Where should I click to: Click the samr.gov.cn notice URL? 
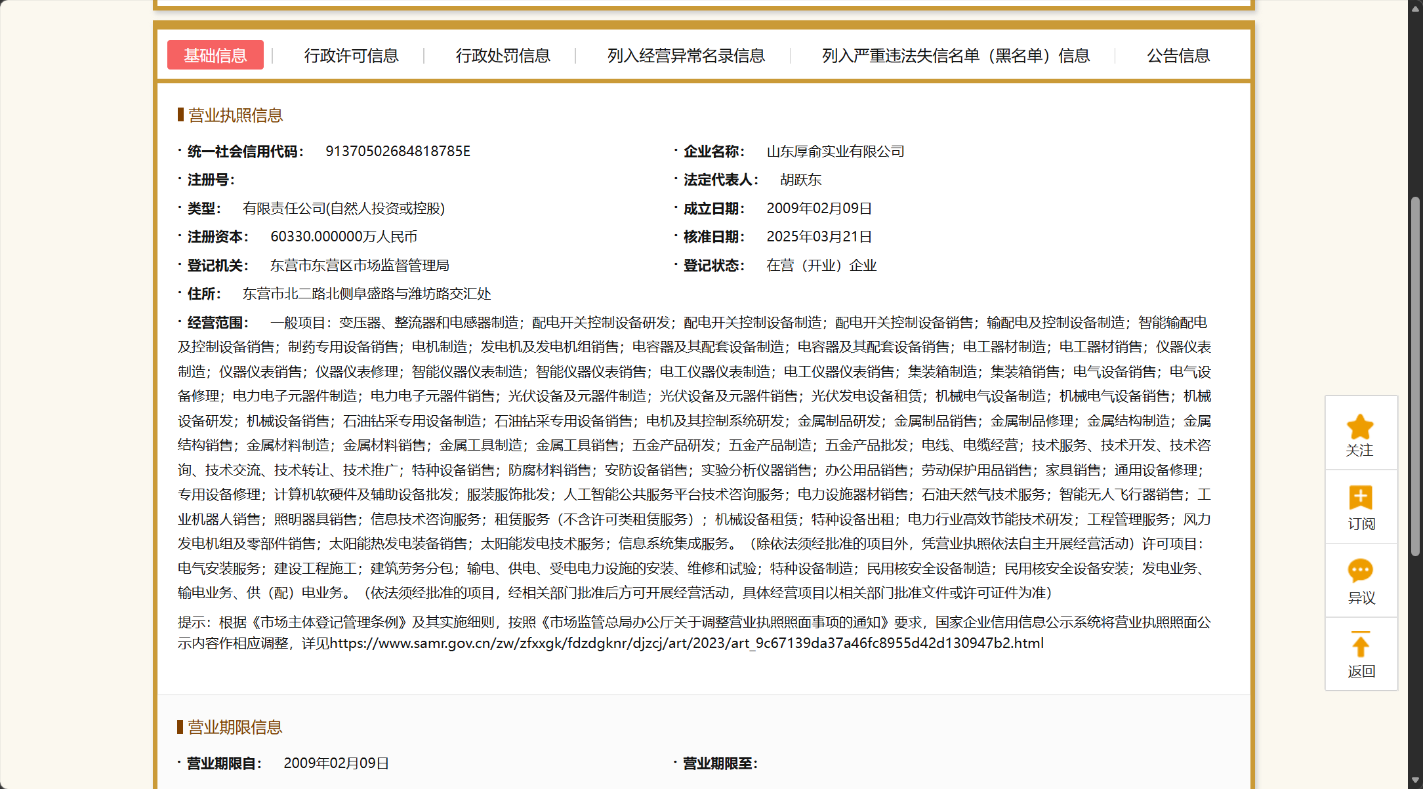686,643
